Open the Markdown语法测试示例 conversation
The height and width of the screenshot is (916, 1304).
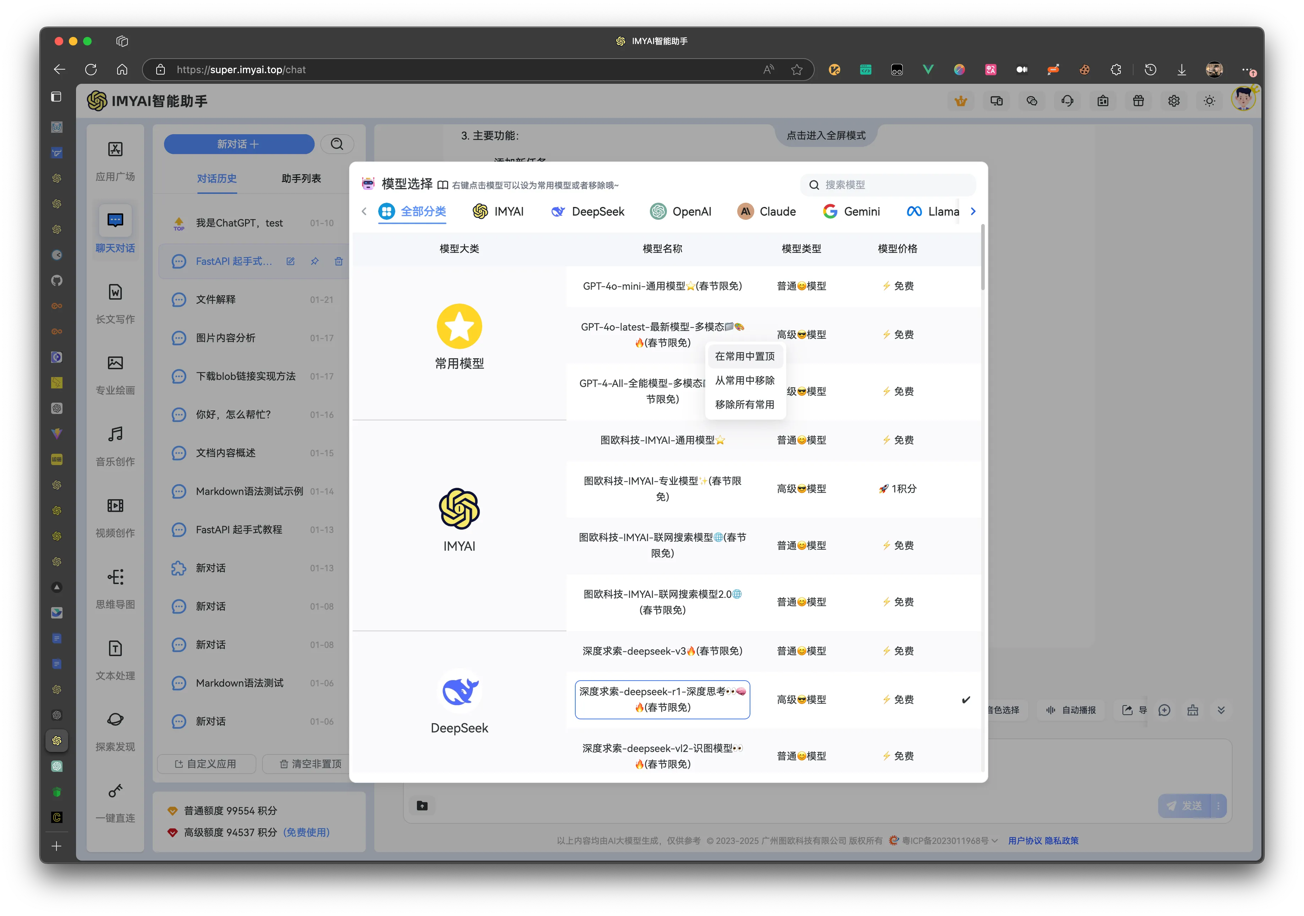(253, 491)
